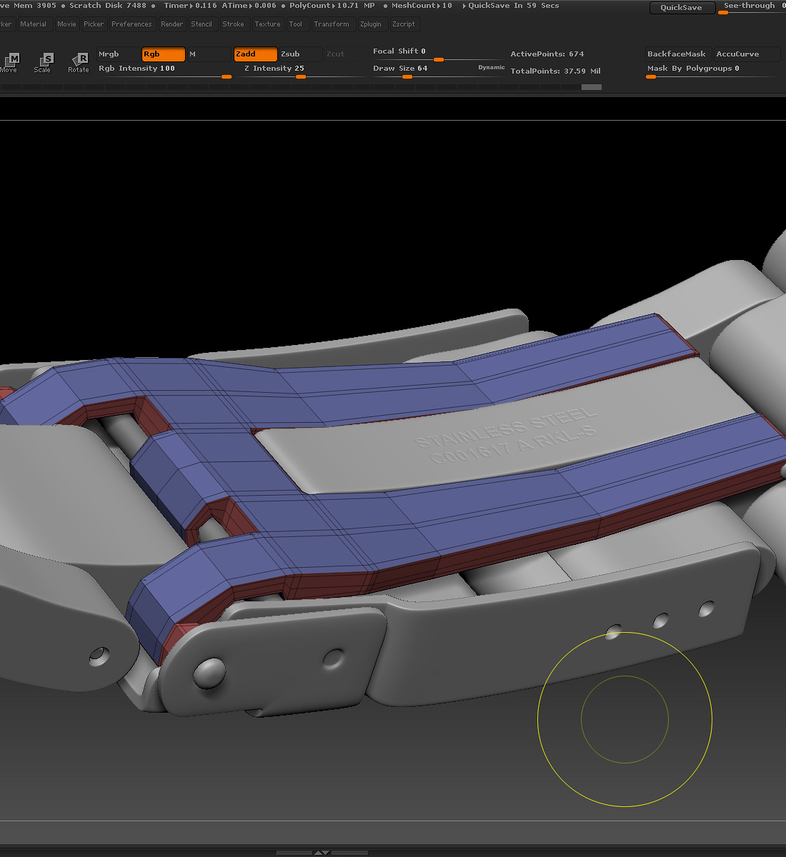
Task: Open the Picker menu
Action: (x=94, y=24)
